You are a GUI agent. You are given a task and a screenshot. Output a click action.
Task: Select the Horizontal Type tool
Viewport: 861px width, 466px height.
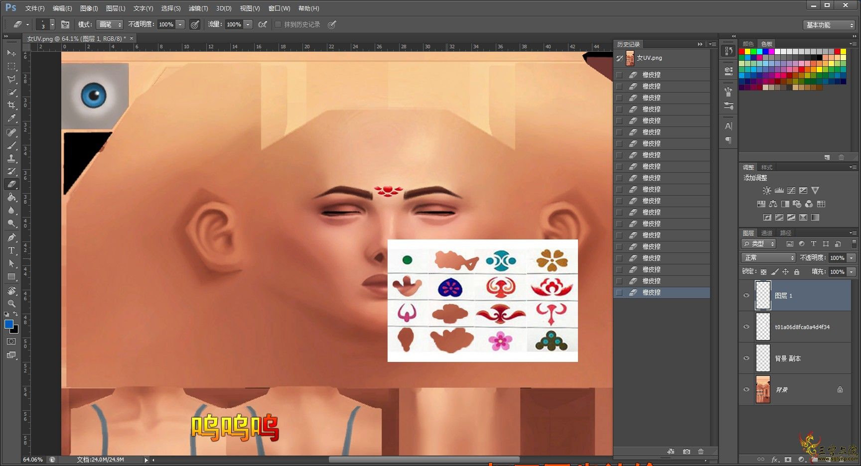pyautogui.click(x=11, y=250)
